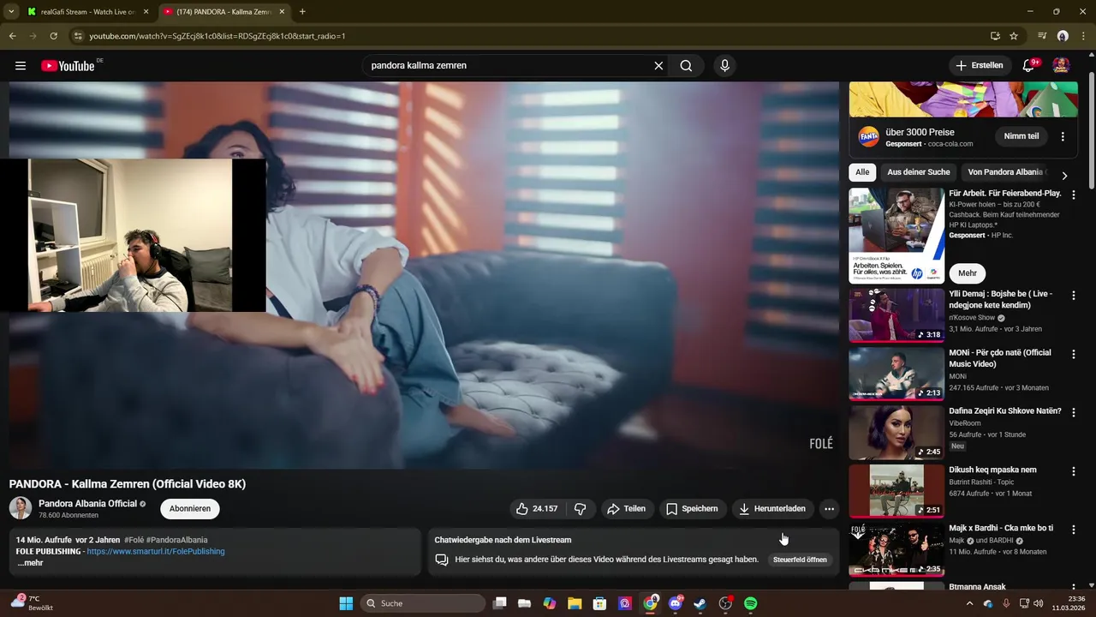The height and width of the screenshot is (617, 1096).
Task: Open Pandora Albania Official channel name
Action: [x=87, y=504]
